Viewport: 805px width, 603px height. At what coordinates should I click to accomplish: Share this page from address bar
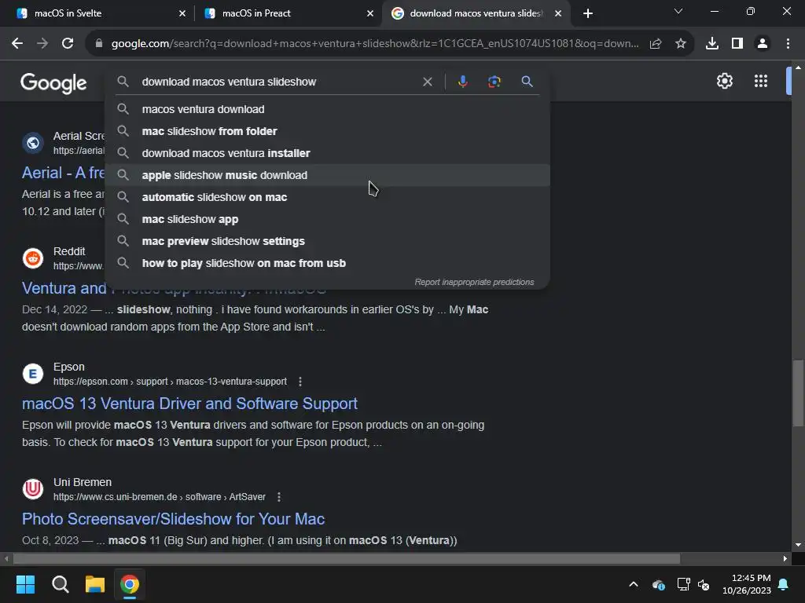656,44
